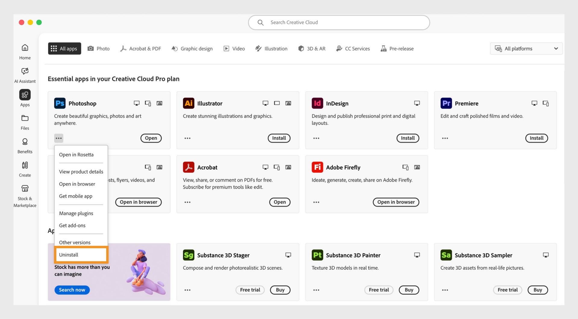
Task: Click Adobe Firefly's web platform icon
Action: coord(417,167)
